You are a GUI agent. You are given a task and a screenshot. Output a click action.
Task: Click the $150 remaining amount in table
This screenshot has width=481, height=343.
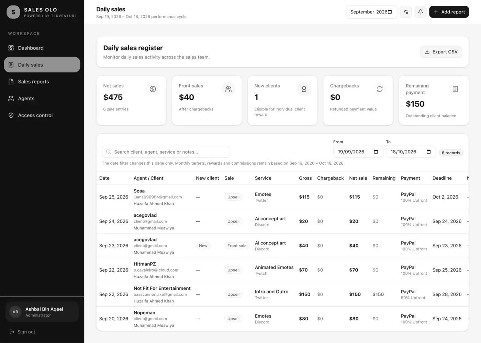(378, 294)
